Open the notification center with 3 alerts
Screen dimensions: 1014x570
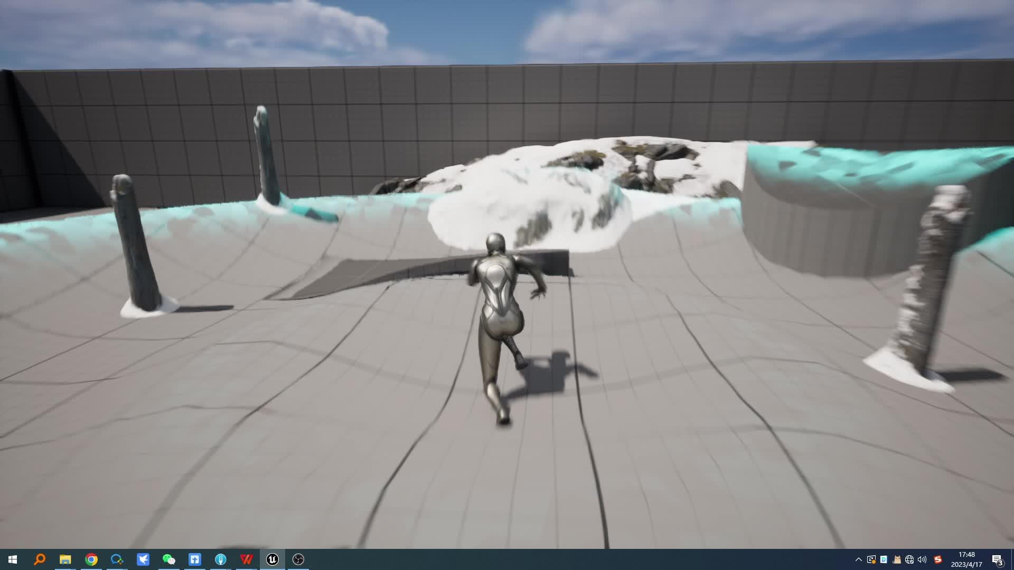[x=997, y=560]
